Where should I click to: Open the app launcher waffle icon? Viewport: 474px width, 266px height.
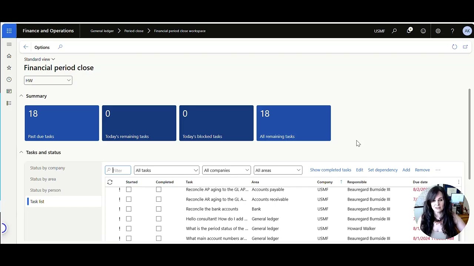pyautogui.click(x=9, y=31)
